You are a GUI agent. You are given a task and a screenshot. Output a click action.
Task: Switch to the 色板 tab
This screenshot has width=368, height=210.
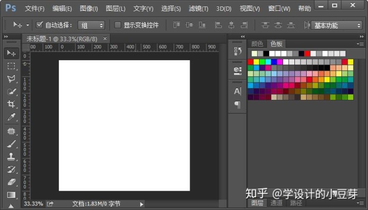click(276, 44)
